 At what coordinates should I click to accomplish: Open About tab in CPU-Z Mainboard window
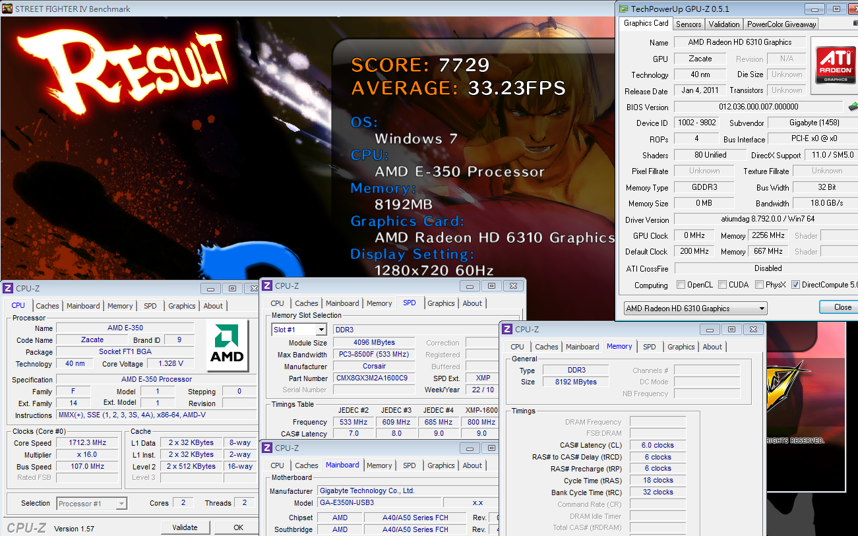click(472, 465)
